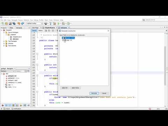Click the red error indicator in status bar
The height and width of the screenshot is (126, 168).
pyautogui.click(x=150, y=109)
